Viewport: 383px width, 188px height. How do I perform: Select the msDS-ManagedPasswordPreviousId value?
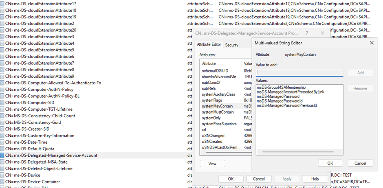pyautogui.click(x=286, y=105)
